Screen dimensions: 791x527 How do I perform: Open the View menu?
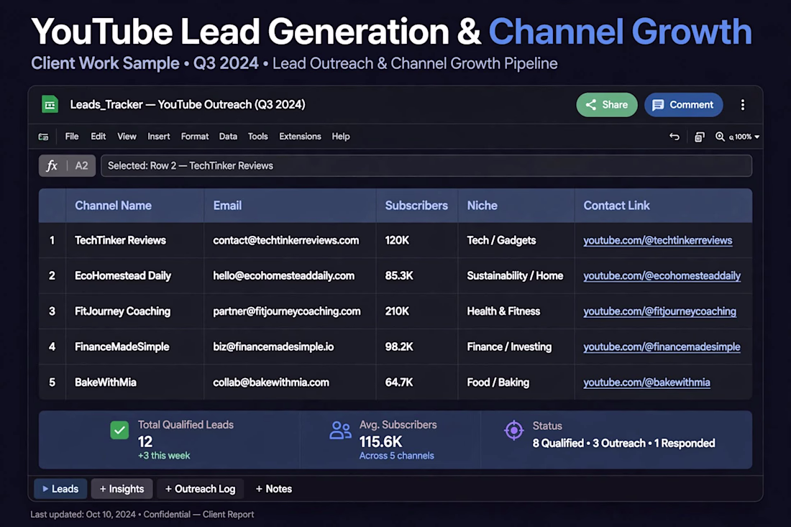[x=127, y=137]
